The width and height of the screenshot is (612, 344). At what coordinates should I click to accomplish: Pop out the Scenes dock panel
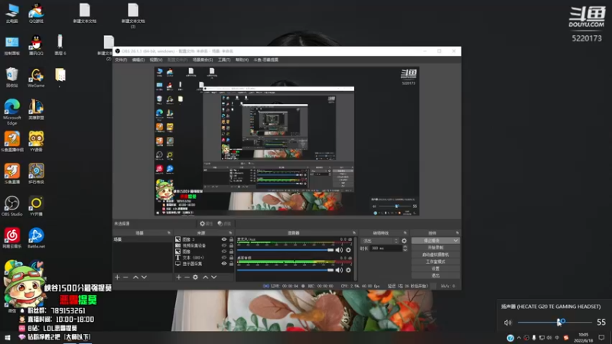pos(168,233)
